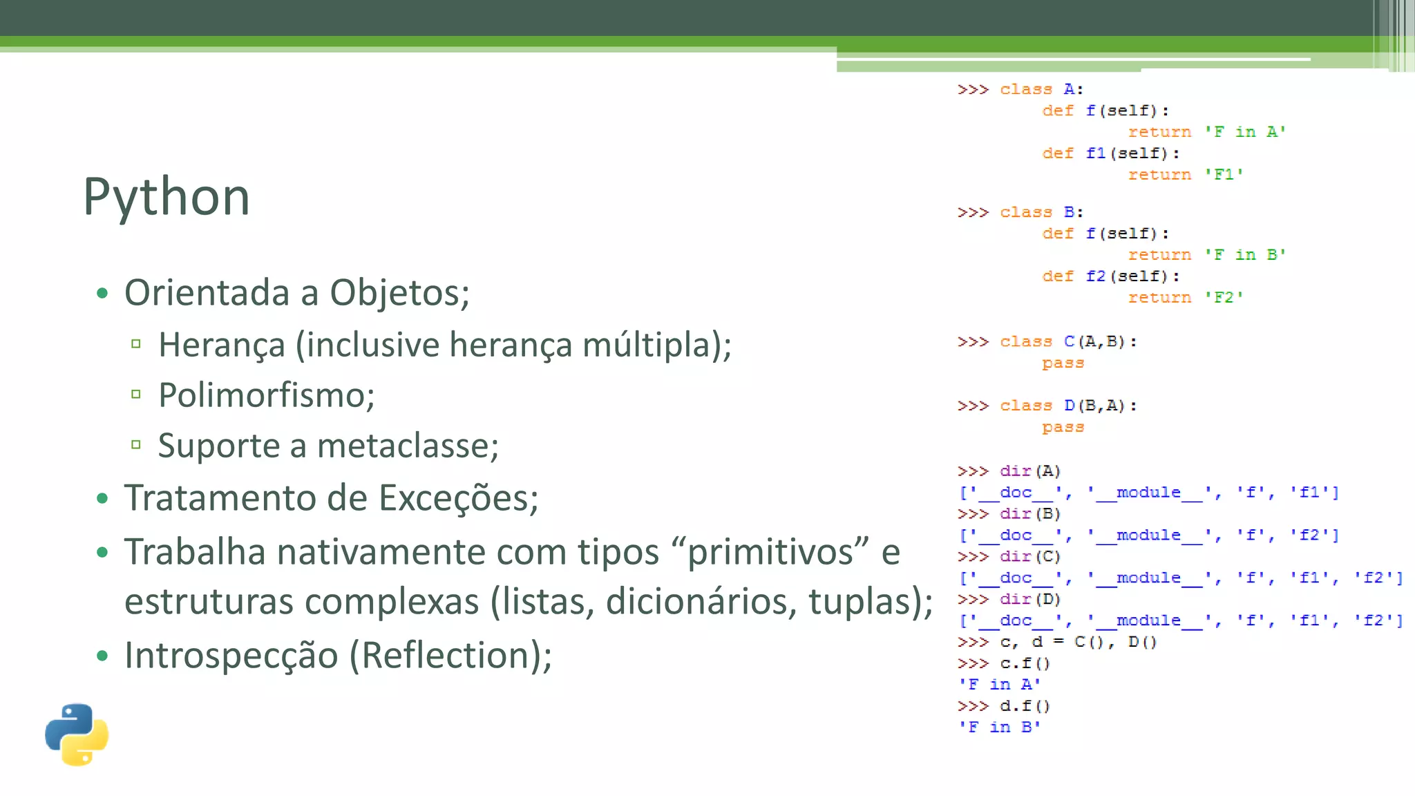
Task: Click the '>>> dir(B)' command
Action: [x=1009, y=514]
